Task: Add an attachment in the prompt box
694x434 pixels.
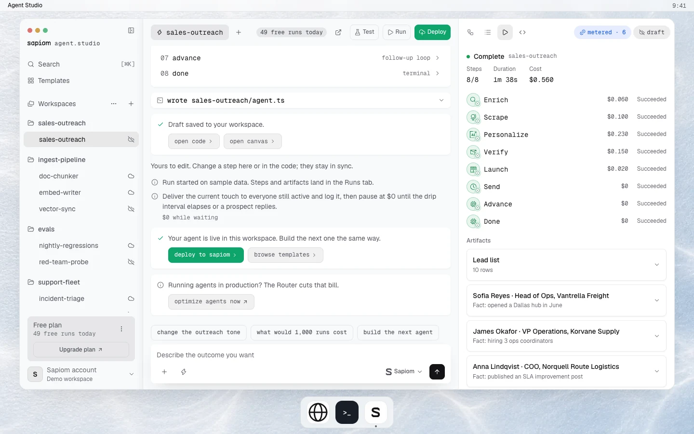Action: (x=164, y=372)
